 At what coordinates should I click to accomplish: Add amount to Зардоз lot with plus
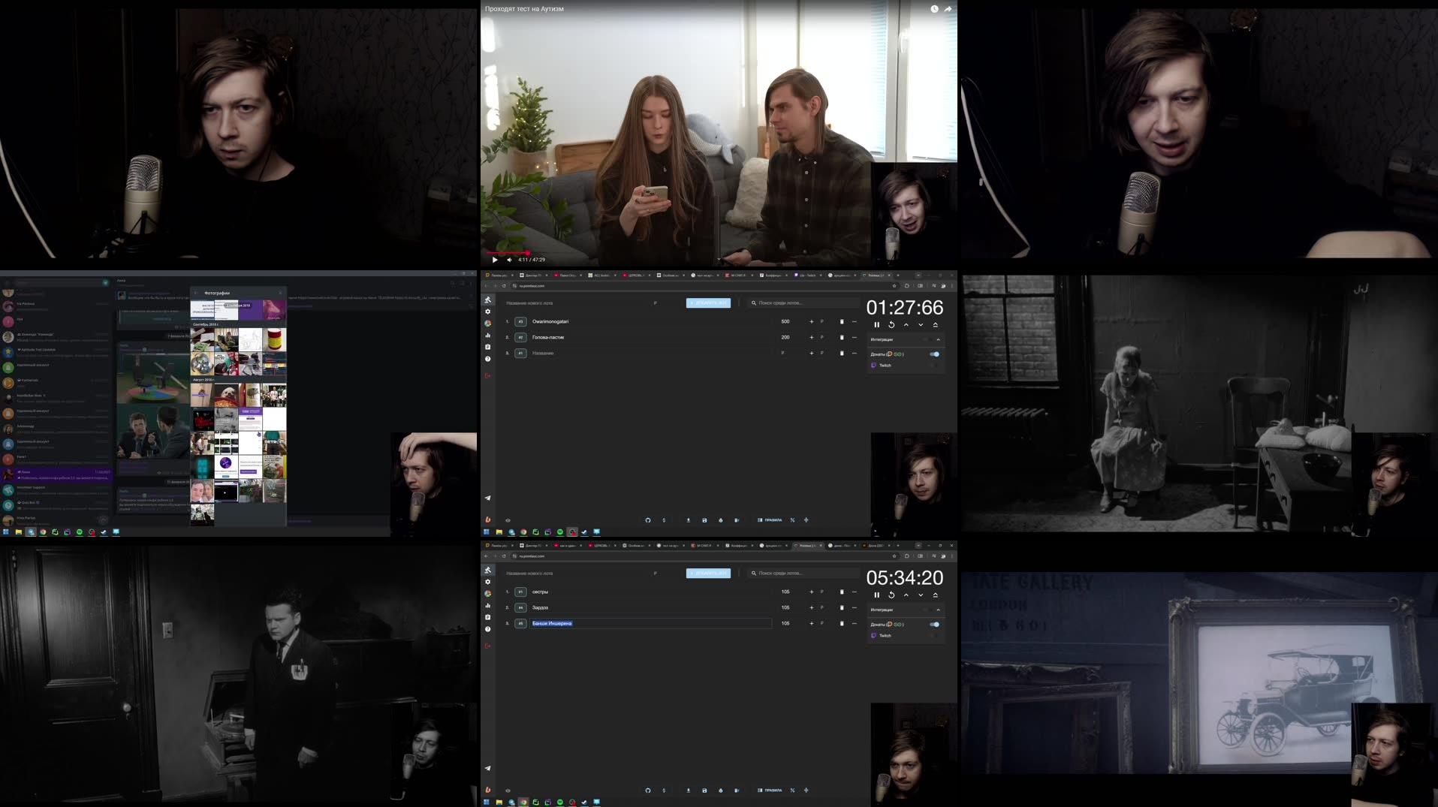click(x=811, y=607)
